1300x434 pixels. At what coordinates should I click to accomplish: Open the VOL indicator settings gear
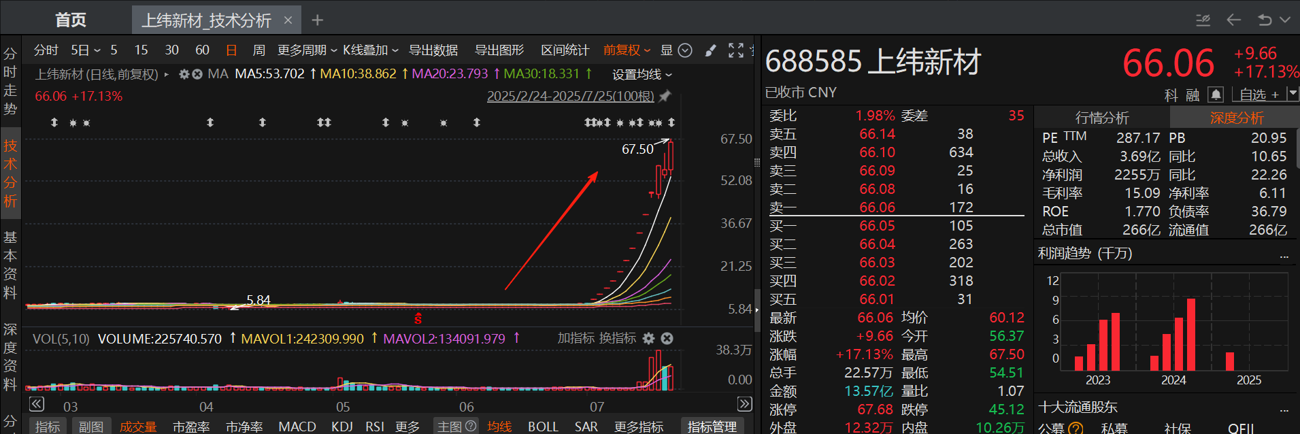click(x=648, y=338)
